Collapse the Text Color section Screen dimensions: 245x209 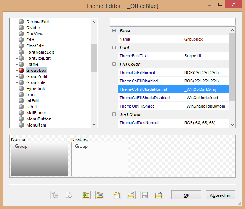114,114
